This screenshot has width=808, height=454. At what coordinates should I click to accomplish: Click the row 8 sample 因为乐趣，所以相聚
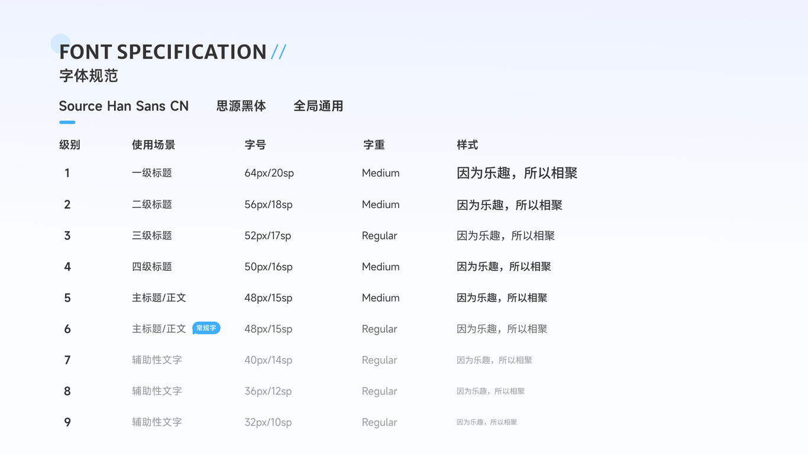[491, 391]
